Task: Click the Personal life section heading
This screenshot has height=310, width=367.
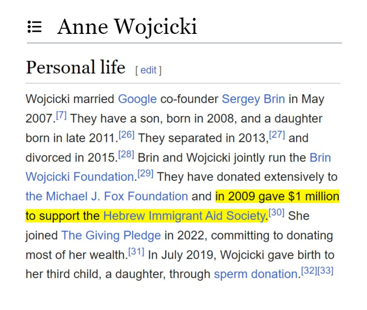Action: pos(75,68)
